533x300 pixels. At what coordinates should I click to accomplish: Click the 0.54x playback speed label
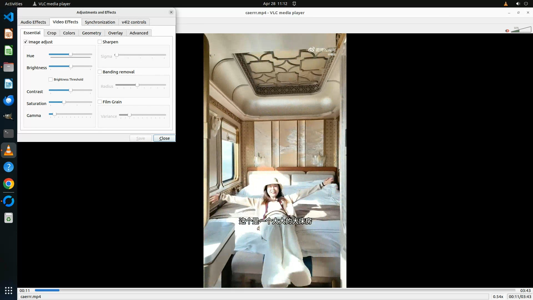[498, 296]
